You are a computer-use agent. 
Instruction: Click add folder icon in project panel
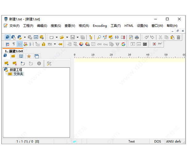point(6,63)
